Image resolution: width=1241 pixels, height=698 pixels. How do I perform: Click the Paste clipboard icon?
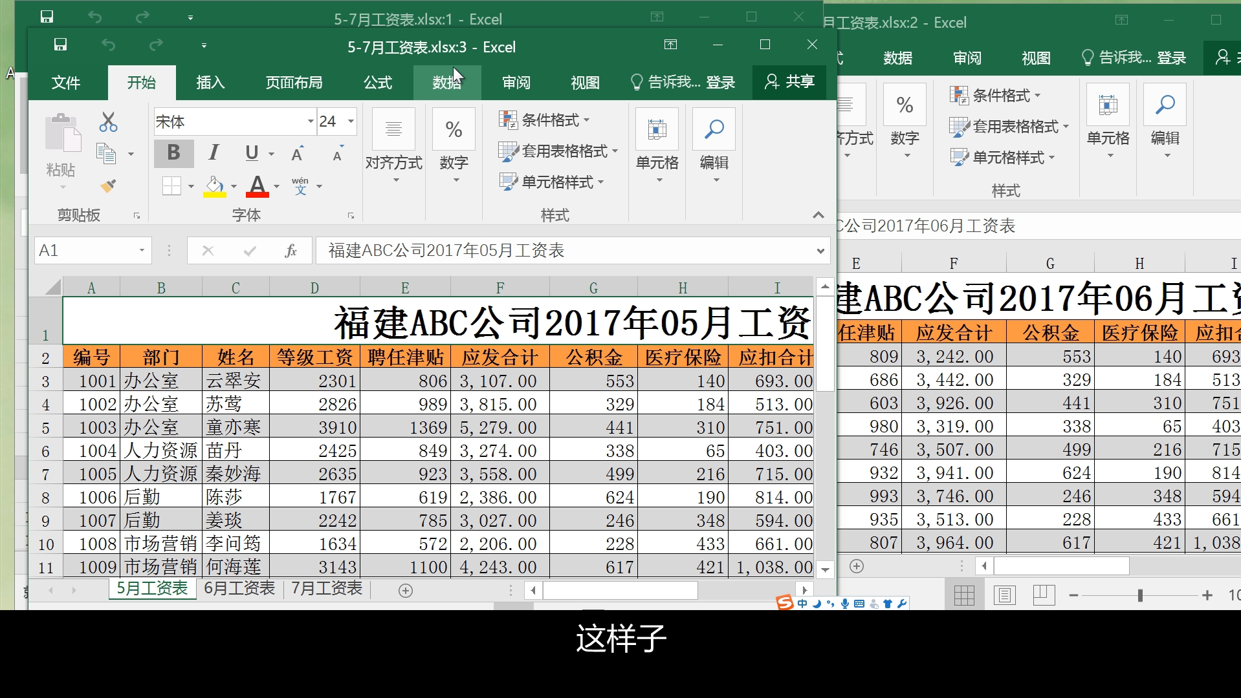pos(62,134)
